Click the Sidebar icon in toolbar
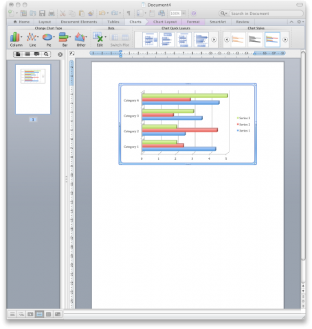 pos(140,13)
